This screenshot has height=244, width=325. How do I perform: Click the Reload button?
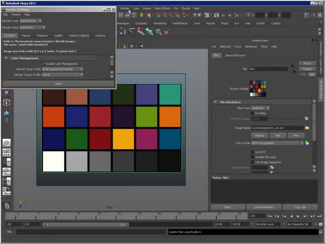tap(259, 136)
